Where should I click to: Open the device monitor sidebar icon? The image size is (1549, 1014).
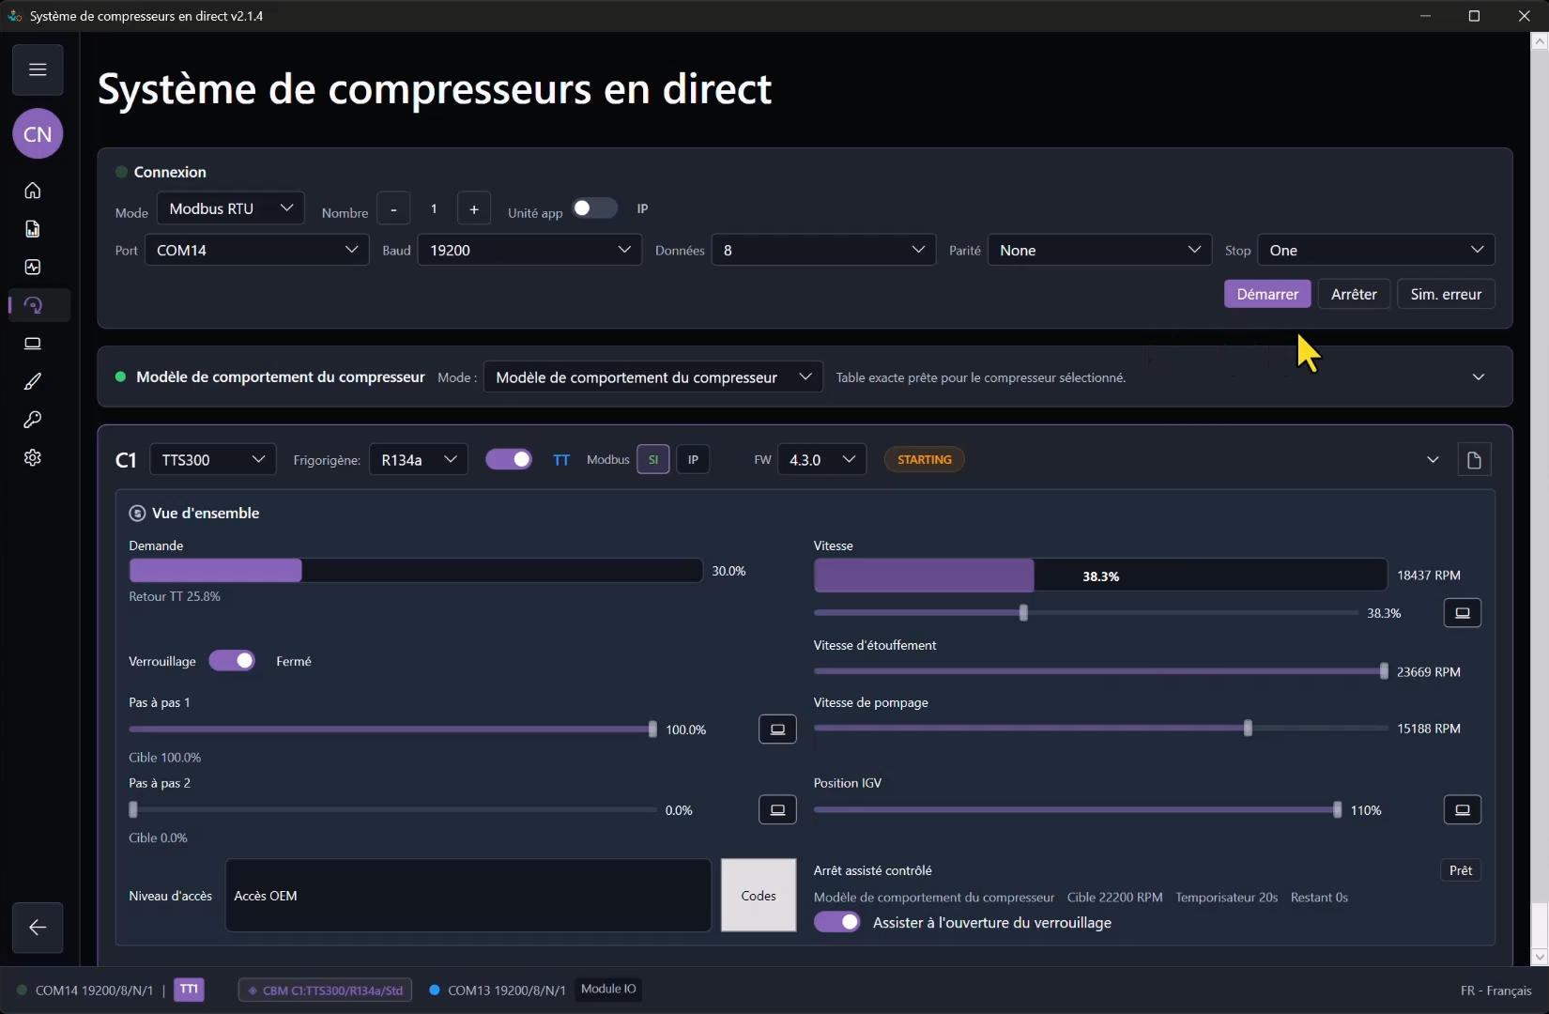(x=33, y=344)
